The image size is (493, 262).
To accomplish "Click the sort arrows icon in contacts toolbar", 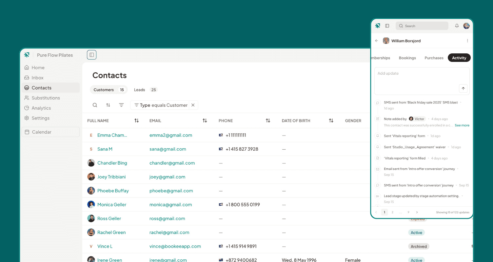I will click(108, 105).
